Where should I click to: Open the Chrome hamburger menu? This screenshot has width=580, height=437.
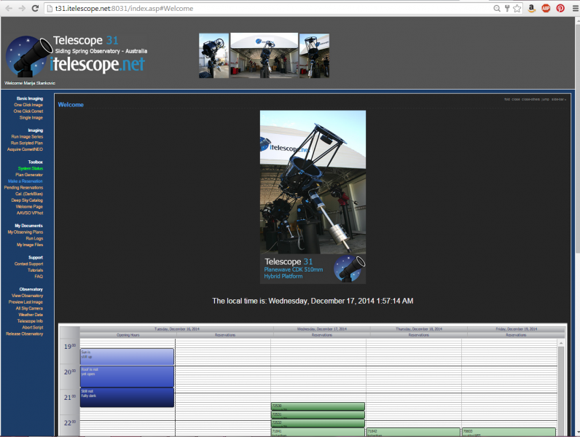click(575, 8)
